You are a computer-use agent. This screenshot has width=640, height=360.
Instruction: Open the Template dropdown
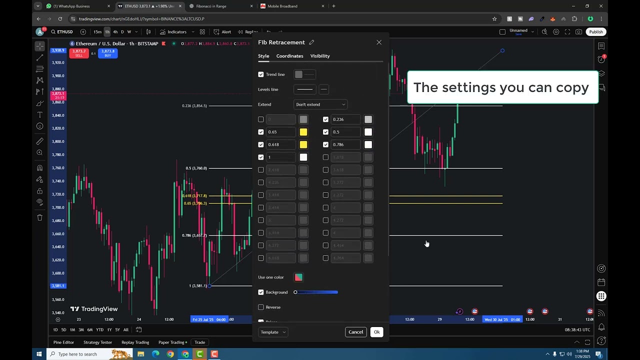click(273, 332)
